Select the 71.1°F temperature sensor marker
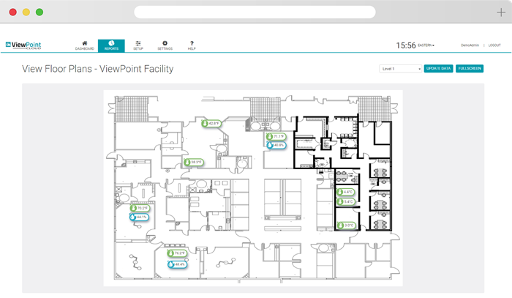 click(276, 137)
